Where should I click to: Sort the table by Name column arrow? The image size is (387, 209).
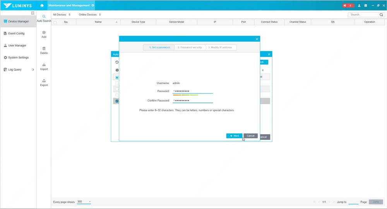pos(116,22)
